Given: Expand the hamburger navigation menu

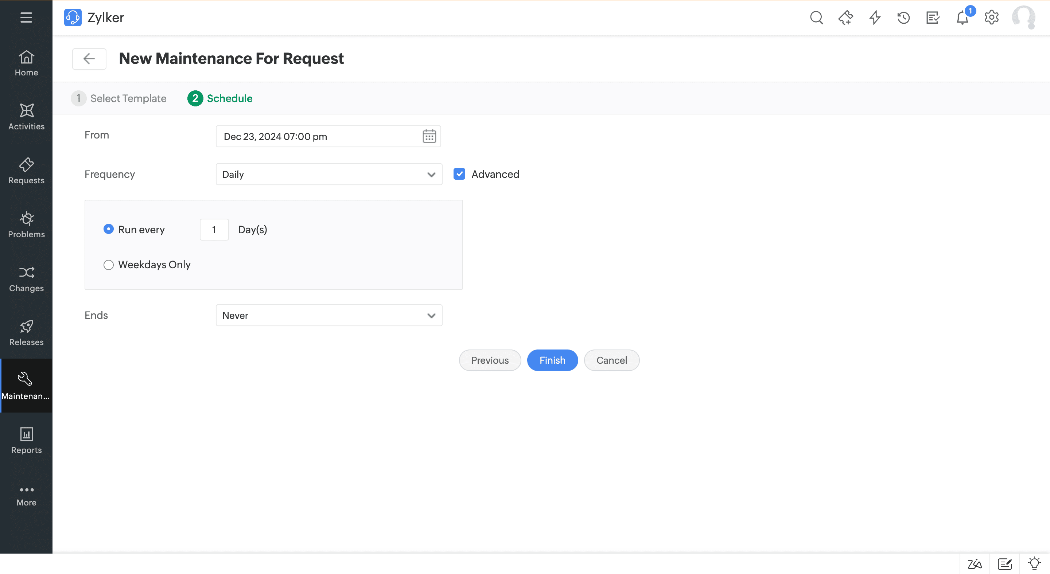Looking at the screenshot, I should [x=26, y=17].
